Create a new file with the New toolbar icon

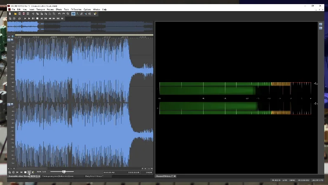point(10,14)
